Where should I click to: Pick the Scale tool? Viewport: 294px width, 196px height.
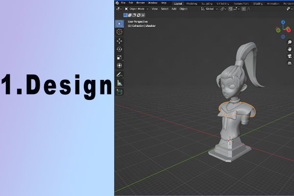(120, 57)
